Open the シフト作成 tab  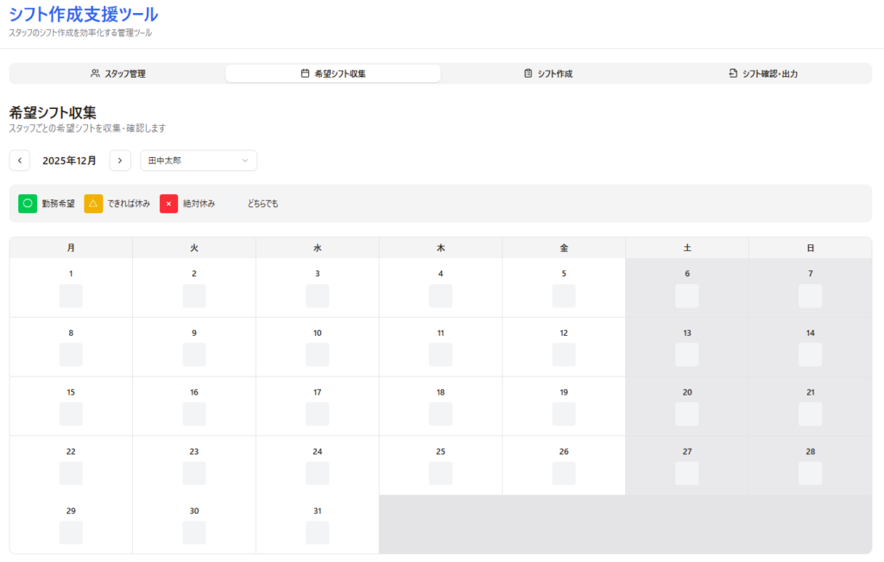(x=548, y=73)
